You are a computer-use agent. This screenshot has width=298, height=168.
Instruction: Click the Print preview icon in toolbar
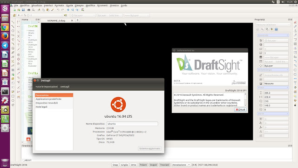[x=33, y=10]
